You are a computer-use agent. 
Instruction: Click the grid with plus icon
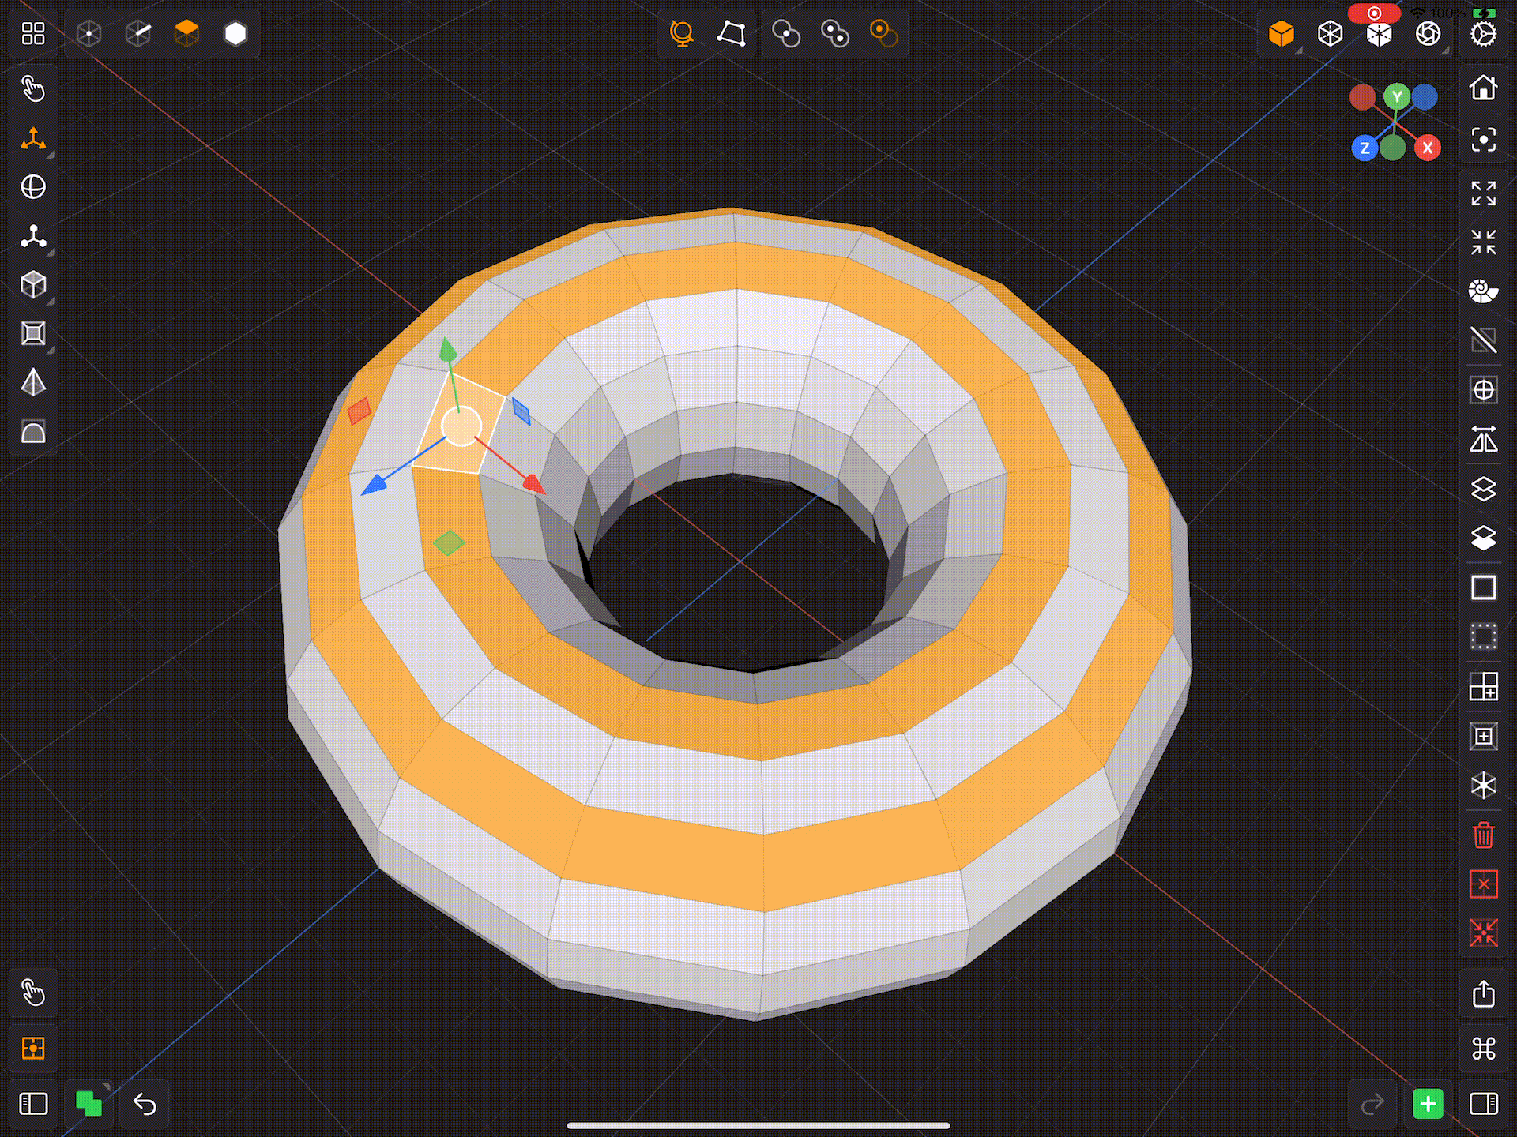pyautogui.click(x=1484, y=686)
